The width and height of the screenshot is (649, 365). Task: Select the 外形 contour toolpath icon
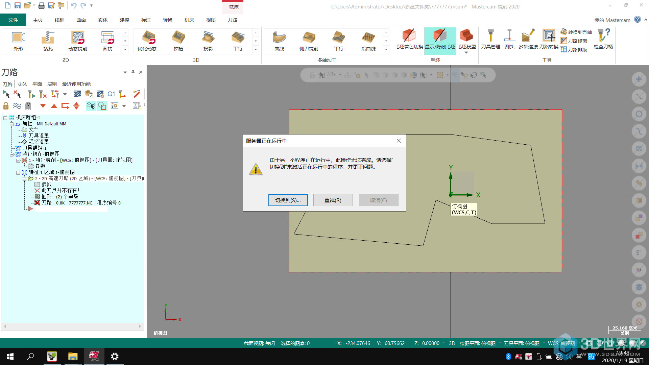pos(18,41)
